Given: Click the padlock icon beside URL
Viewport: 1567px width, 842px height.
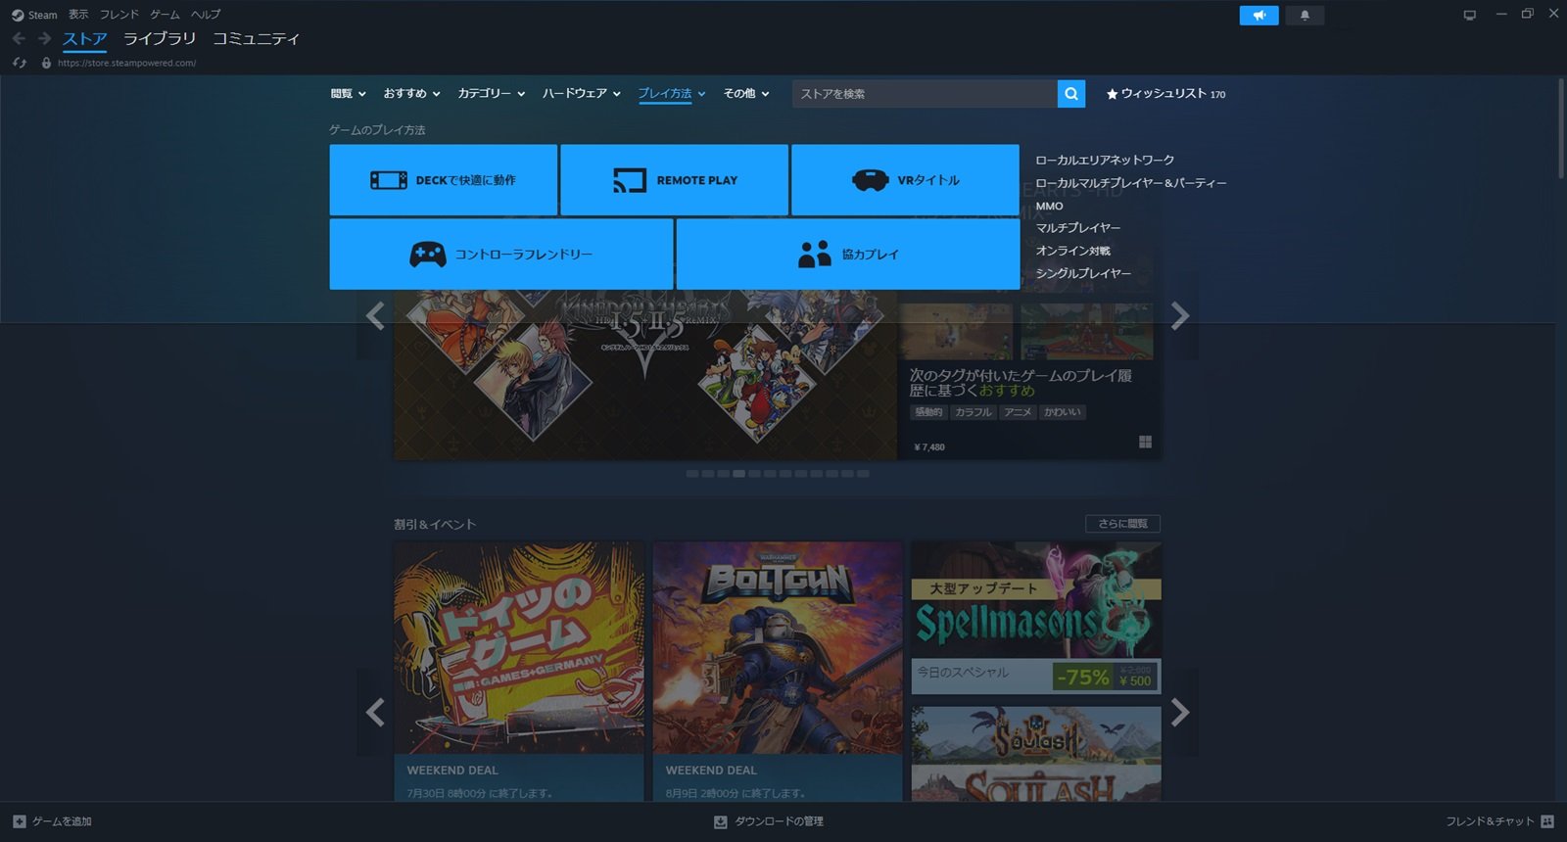Looking at the screenshot, I should point(46,63).
